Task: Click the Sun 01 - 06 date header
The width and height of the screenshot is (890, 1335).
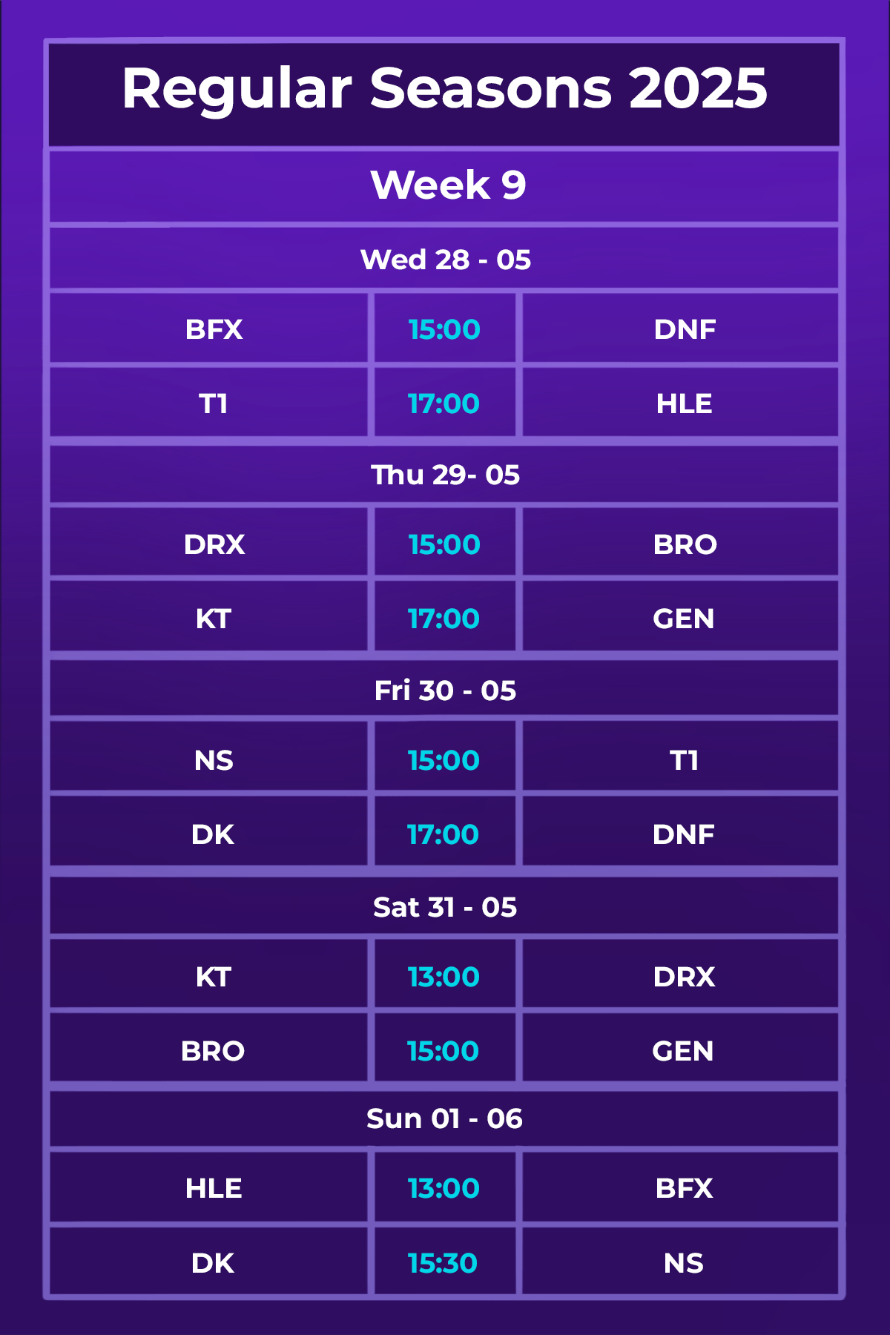Action: pos(445,1118)
